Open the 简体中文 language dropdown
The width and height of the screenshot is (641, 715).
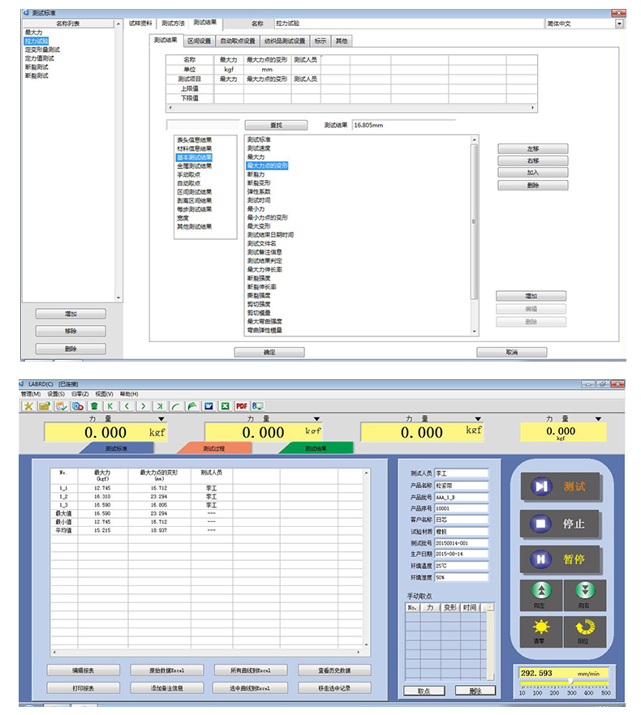point(620,24)
